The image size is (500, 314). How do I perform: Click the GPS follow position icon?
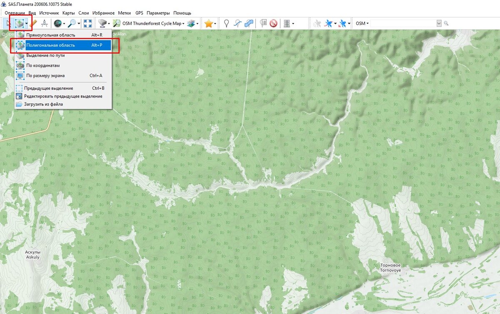click(342, 23)
